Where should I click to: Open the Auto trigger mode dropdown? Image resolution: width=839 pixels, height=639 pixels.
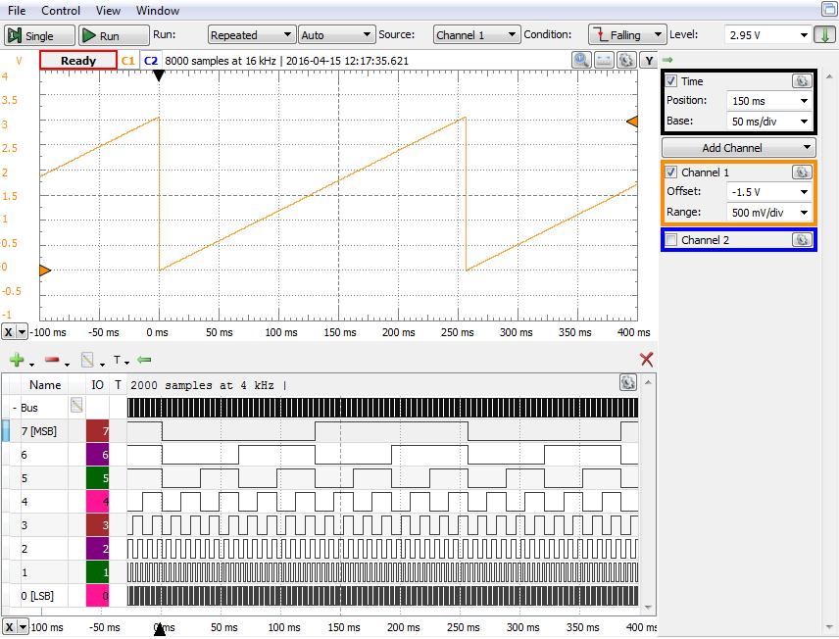336,34
